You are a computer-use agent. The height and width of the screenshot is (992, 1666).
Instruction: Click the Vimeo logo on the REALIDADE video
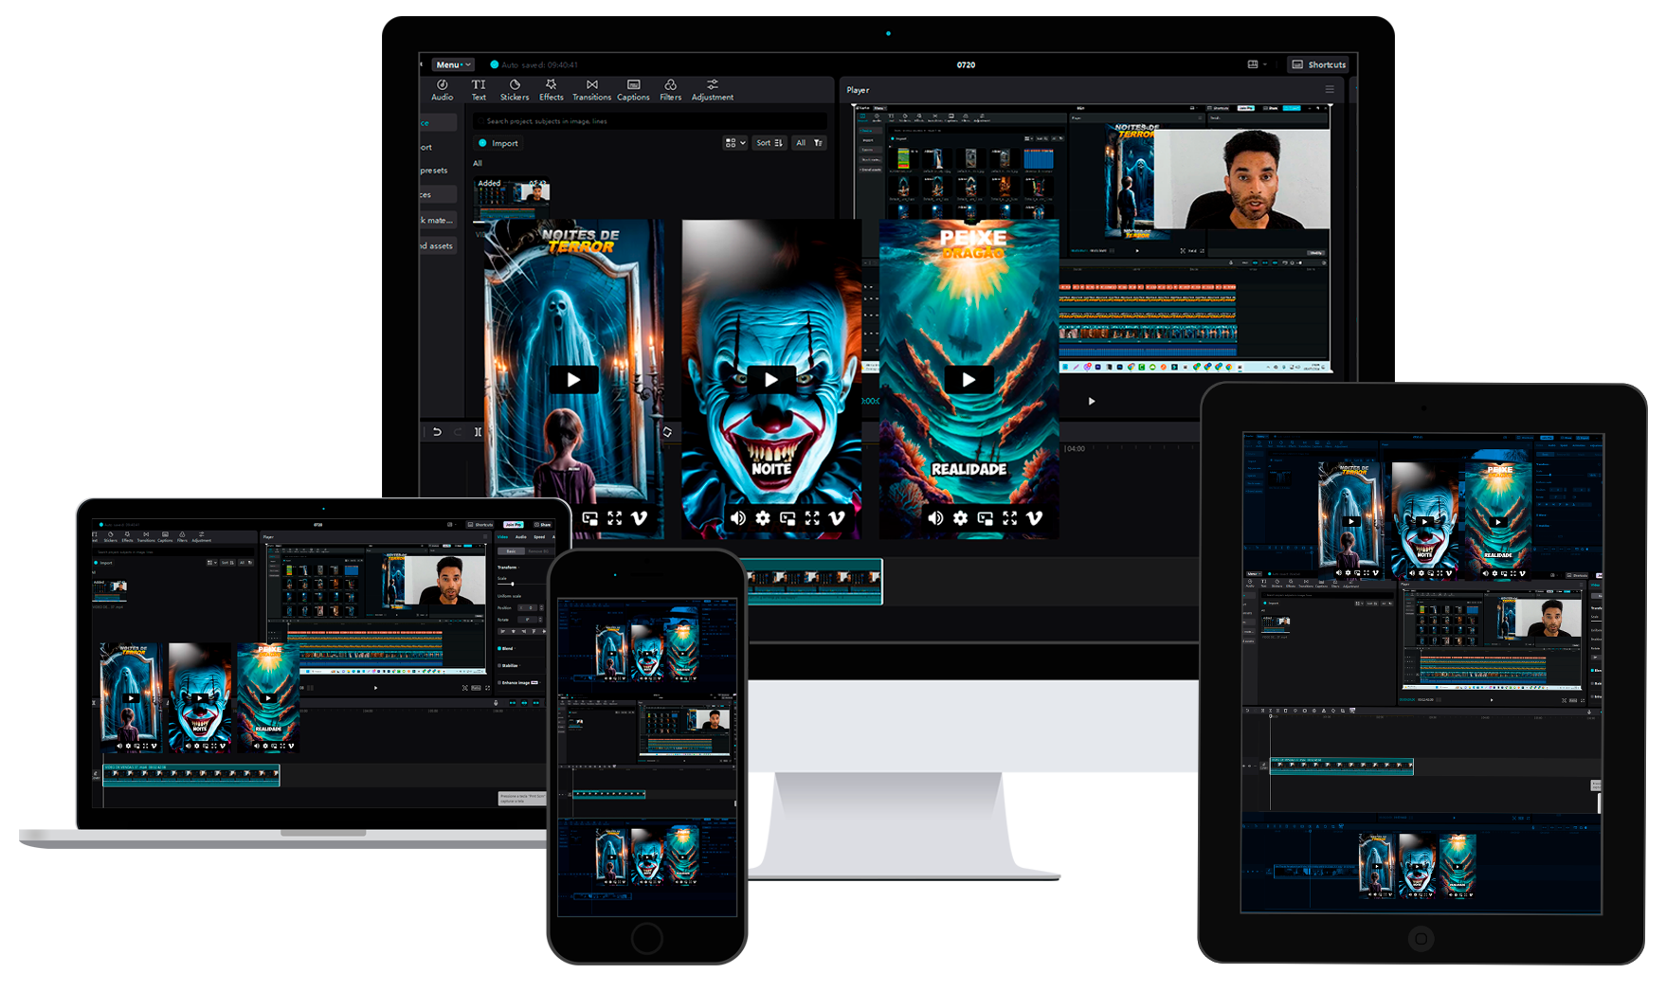point(1034,518)
